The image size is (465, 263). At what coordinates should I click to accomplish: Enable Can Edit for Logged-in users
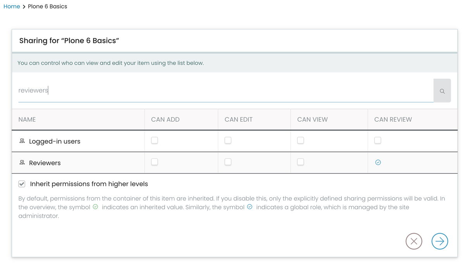pos(228,140)
